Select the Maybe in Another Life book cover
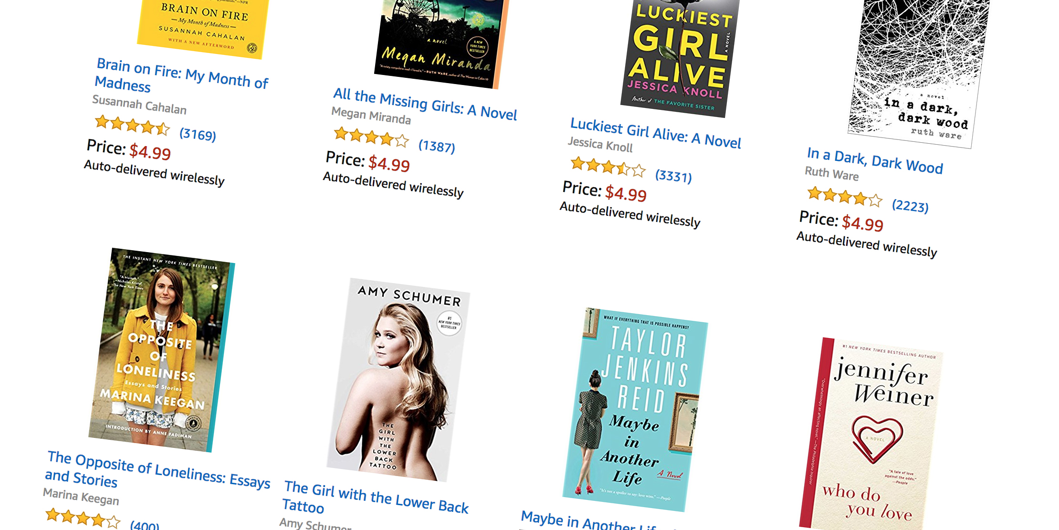Viewport: 1059px width, 530px height. 635,410
